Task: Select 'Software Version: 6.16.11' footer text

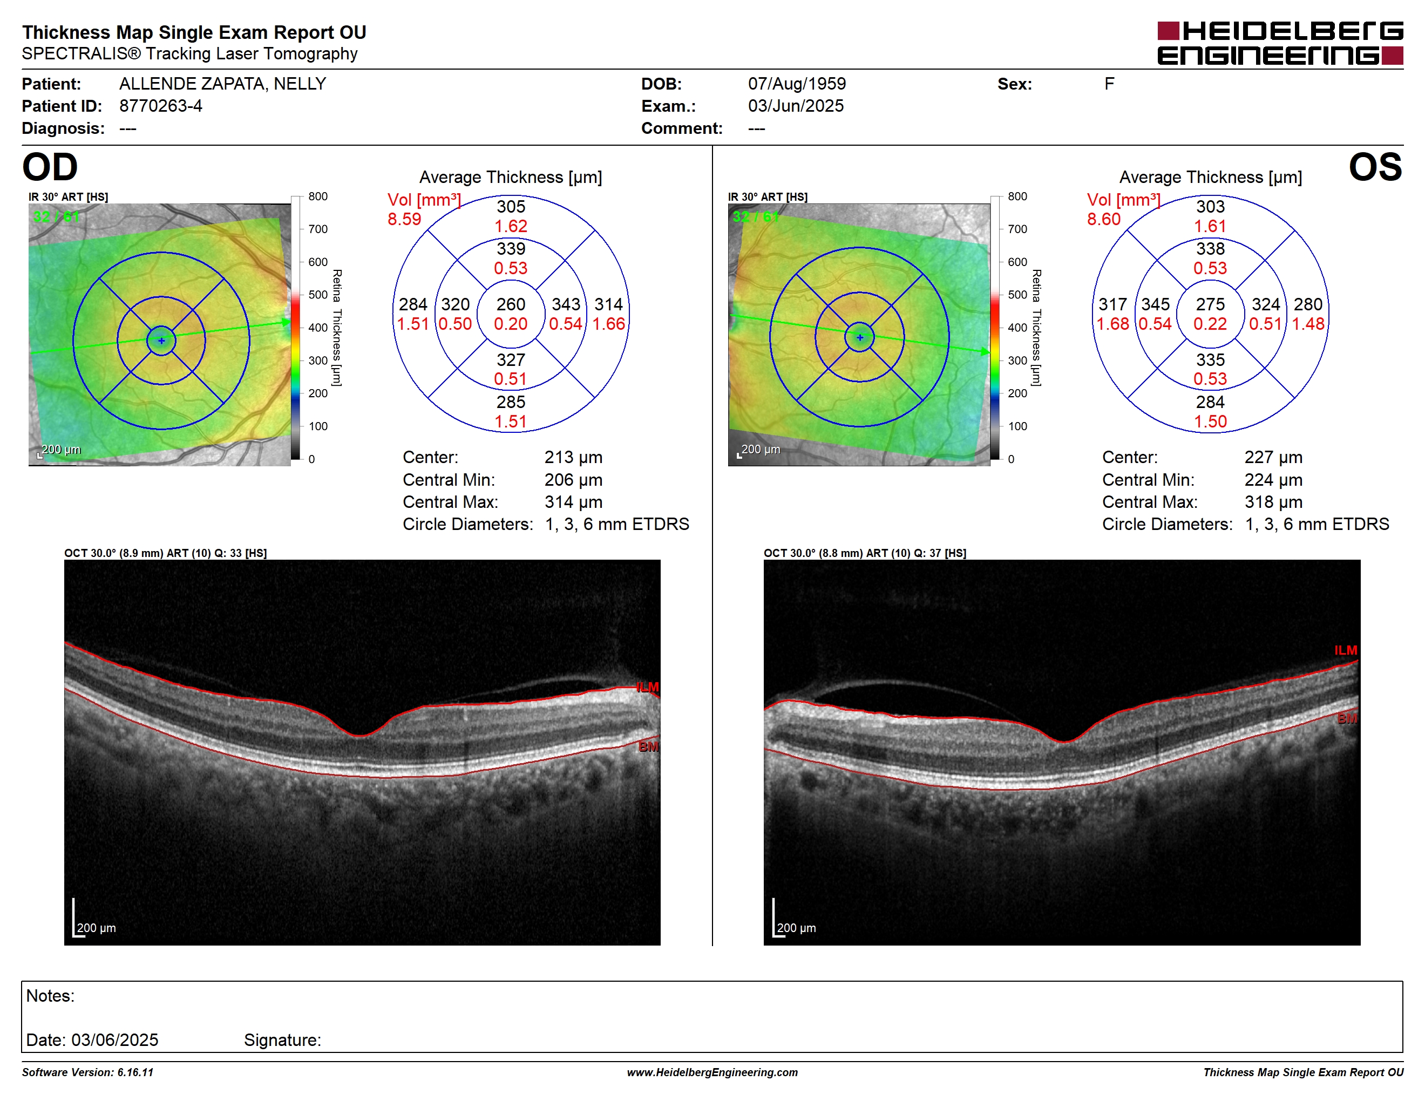Action: tap(87, 1072)
